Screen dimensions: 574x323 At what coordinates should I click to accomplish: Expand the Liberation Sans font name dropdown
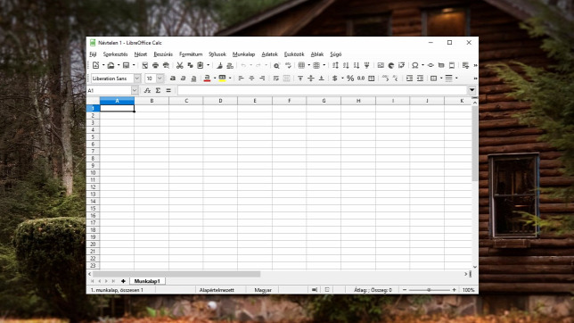pyautogui.click(x=137, y=79)
